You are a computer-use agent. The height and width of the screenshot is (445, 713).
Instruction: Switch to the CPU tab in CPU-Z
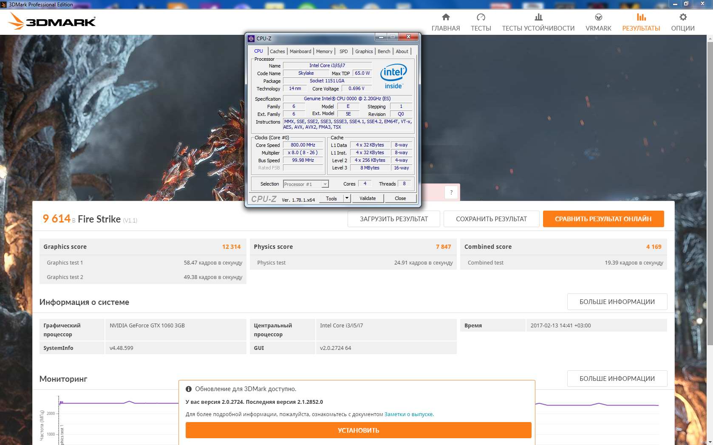point(258,51)
